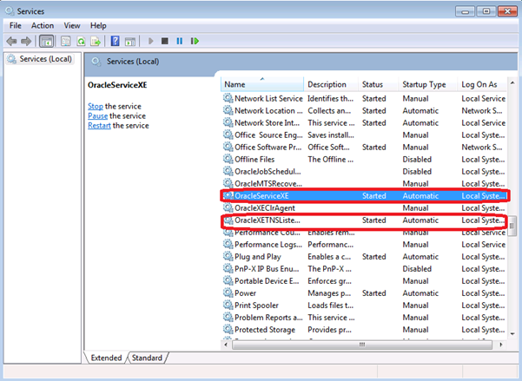The image size is (522, 381).
Task: Click the gear icon beside Power service
Action: pyautogui.click(x=228, y=292)
